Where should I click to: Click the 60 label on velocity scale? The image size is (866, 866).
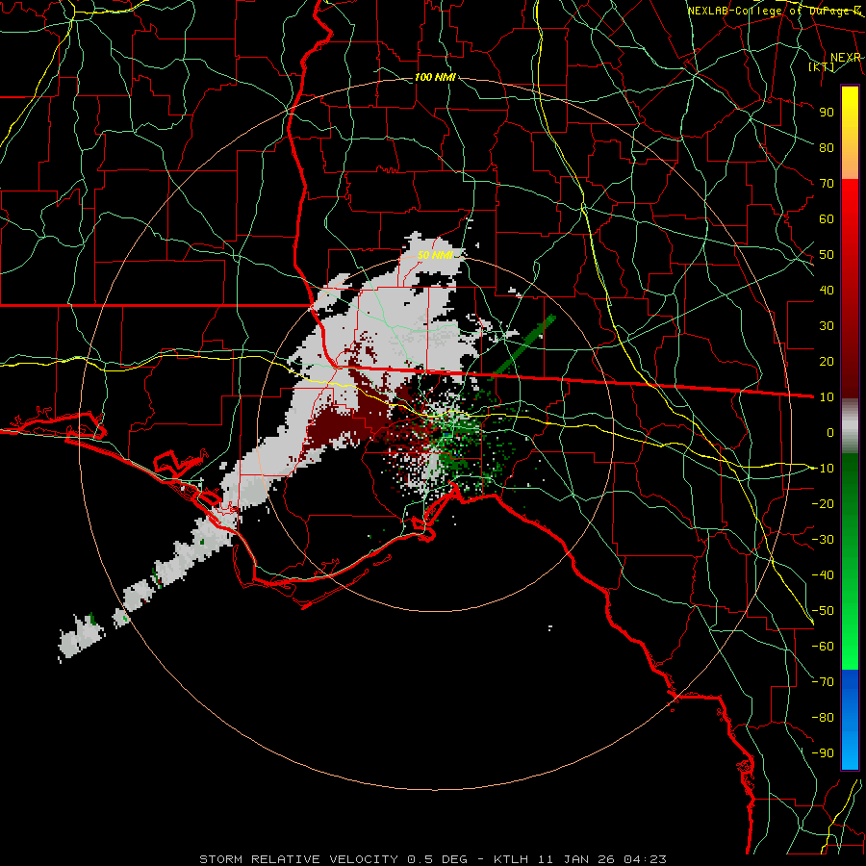click(x=827, y=218)
